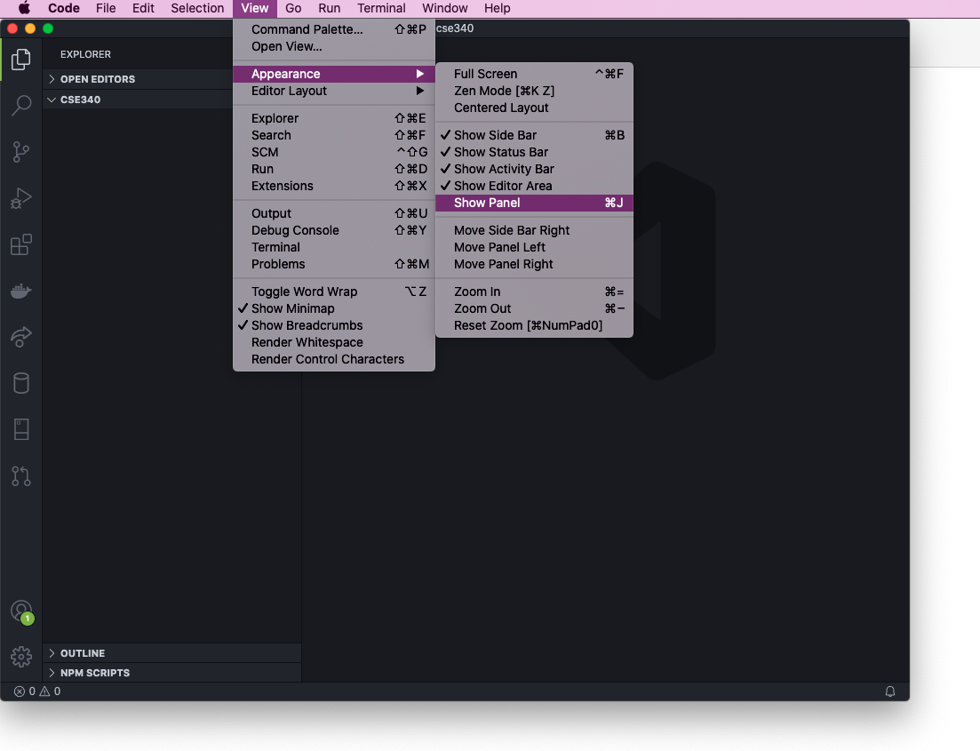The width and height of the screenshot is (980, 751).
Task: Open the Editor Layout submenu
Action: [290, 91]
